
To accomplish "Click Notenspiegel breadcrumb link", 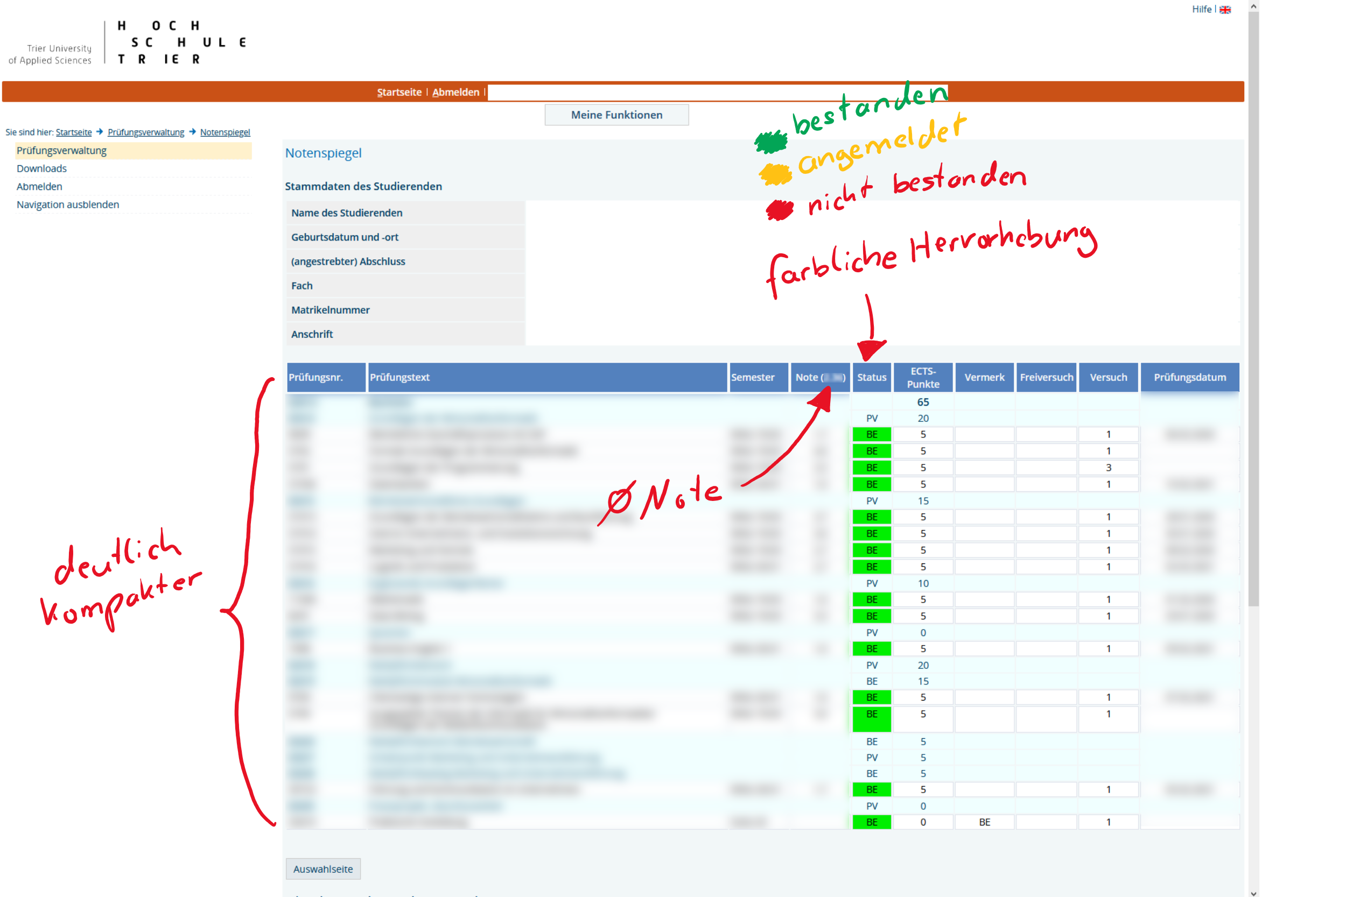I will coord(225,132).
